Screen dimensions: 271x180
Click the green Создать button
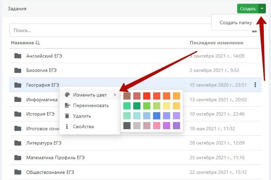coord(248,9)
